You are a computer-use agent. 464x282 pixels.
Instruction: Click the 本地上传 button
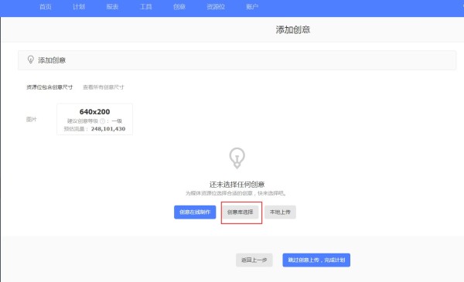tap(280, 212)
